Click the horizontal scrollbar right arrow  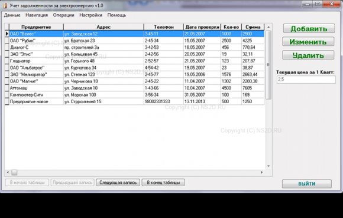coord(262,173)
